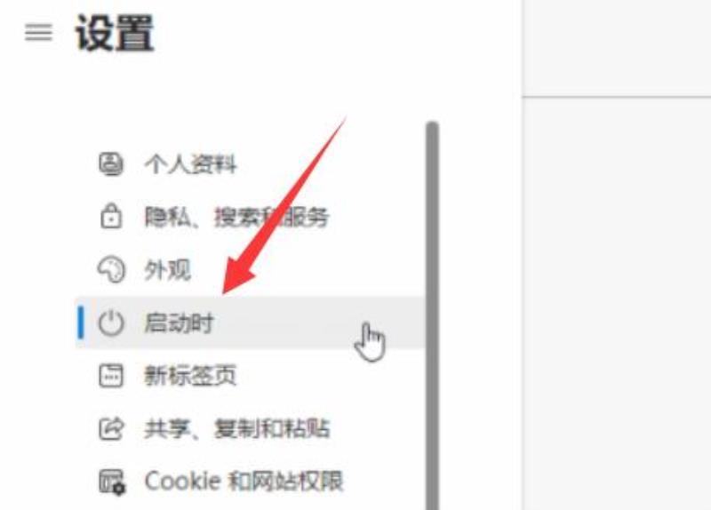The width and height of the screenshot is (711, 510).
Task: Click the share icon for 共享、复制和粘贴
Action: (x=110, y=428)
